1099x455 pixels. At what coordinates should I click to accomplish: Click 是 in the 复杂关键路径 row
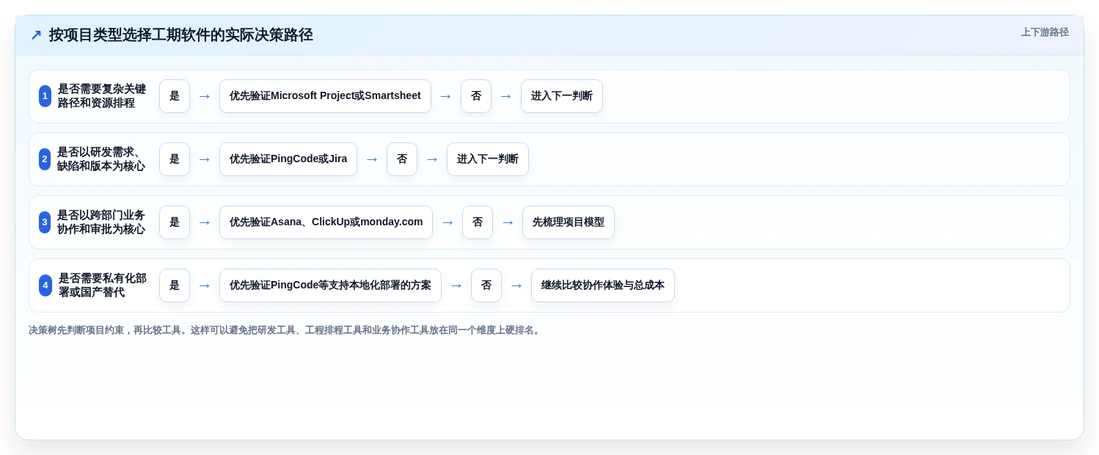click(x=175, y=96)
